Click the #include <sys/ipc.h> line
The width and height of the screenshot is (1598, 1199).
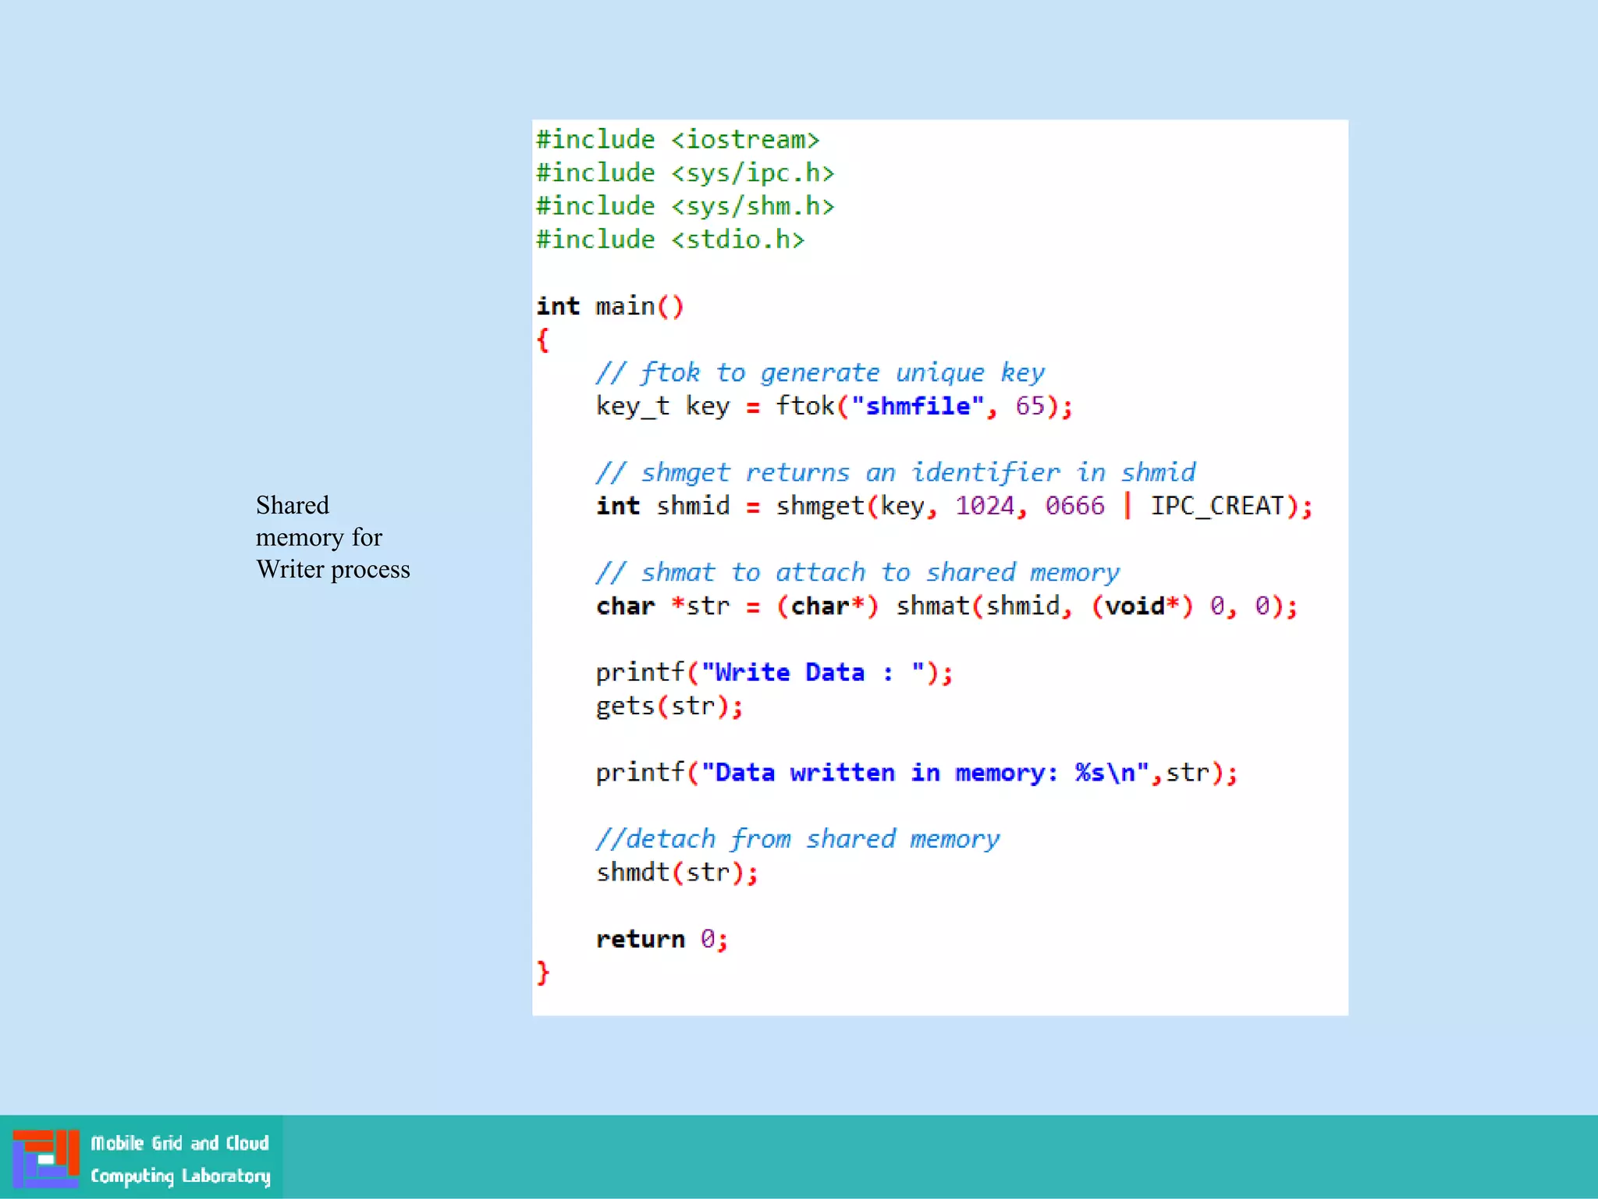[x=685, y=173]
